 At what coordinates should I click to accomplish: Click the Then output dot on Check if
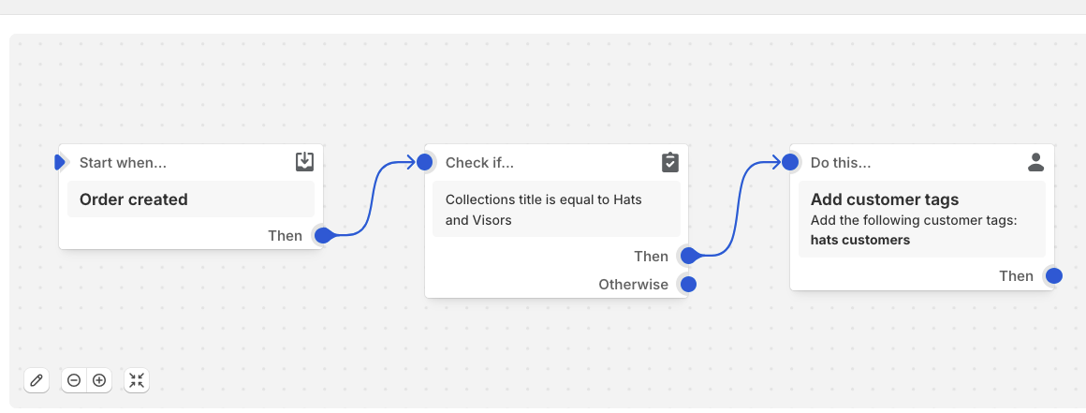pos(688,256)
